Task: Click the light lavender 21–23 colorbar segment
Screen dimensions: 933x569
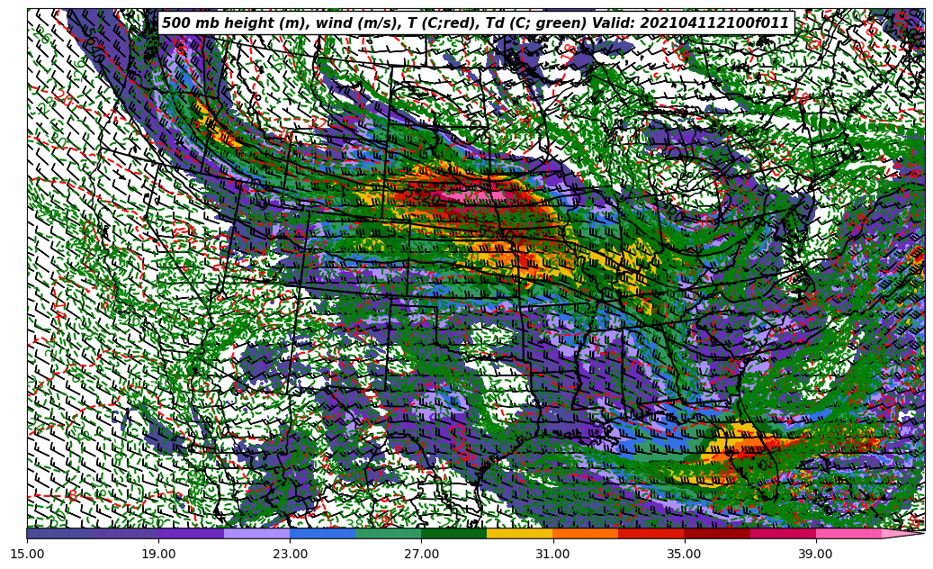Action: tap(256, 533)
